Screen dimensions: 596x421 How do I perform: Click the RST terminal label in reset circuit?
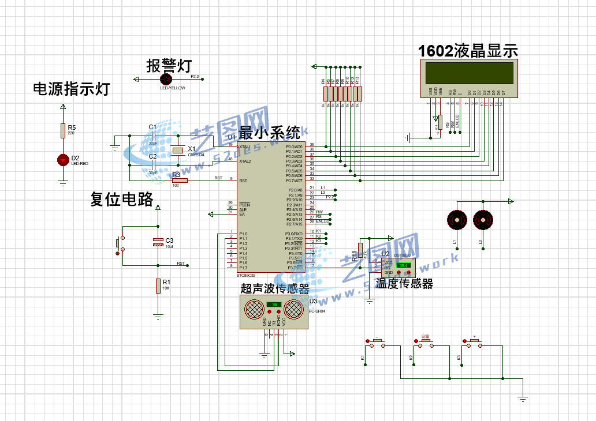181,263
